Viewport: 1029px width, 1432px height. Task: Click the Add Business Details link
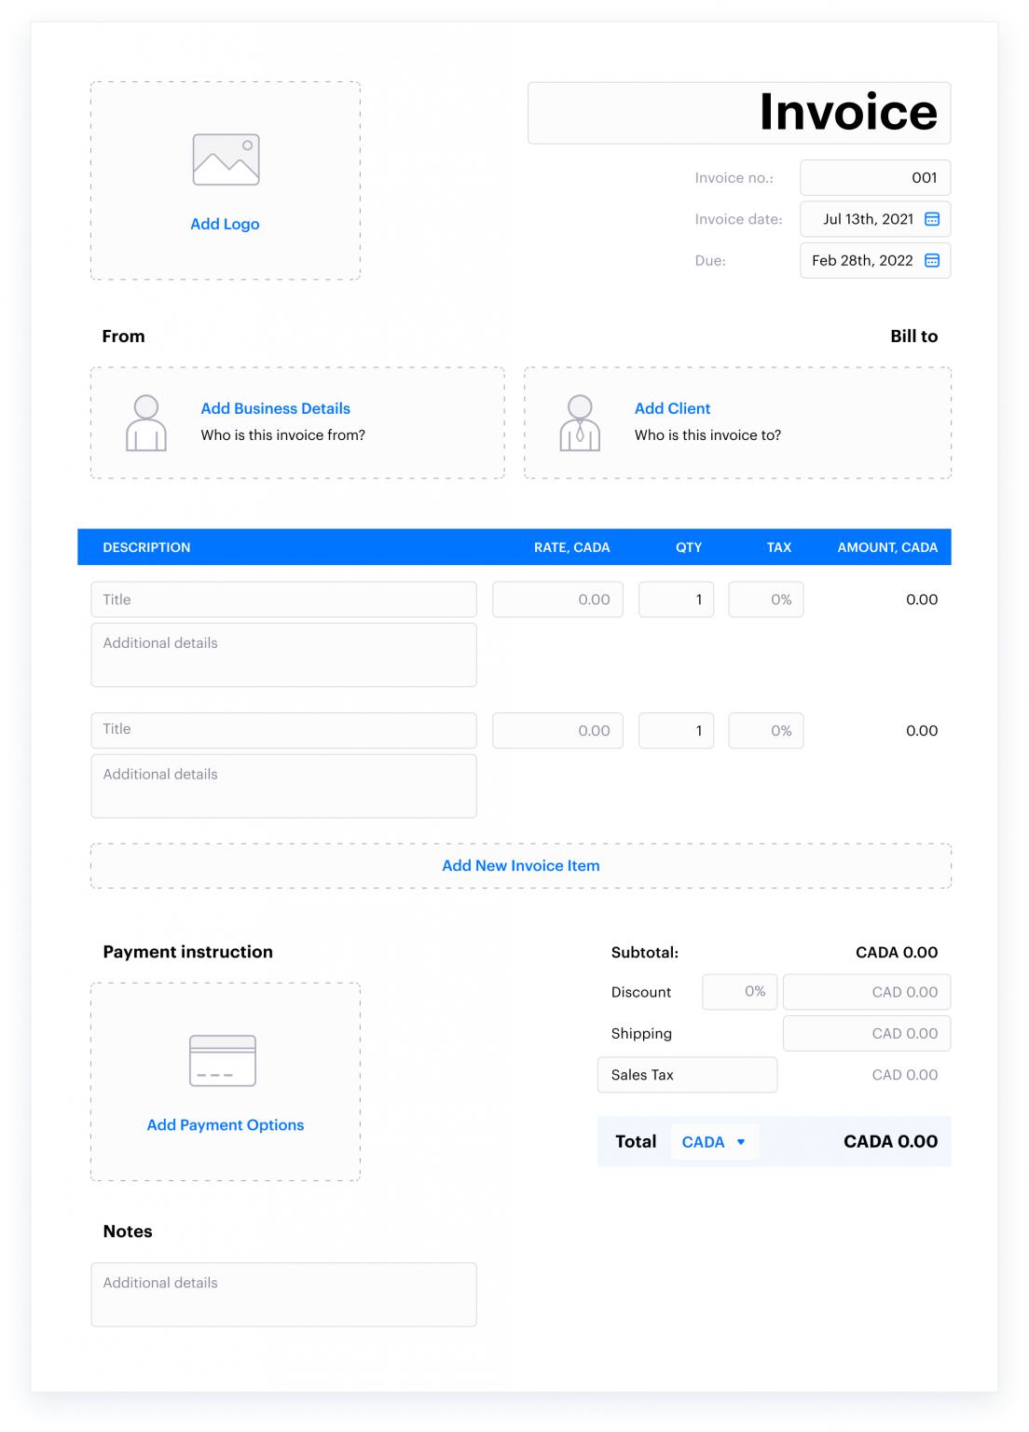tap(275, 408)
